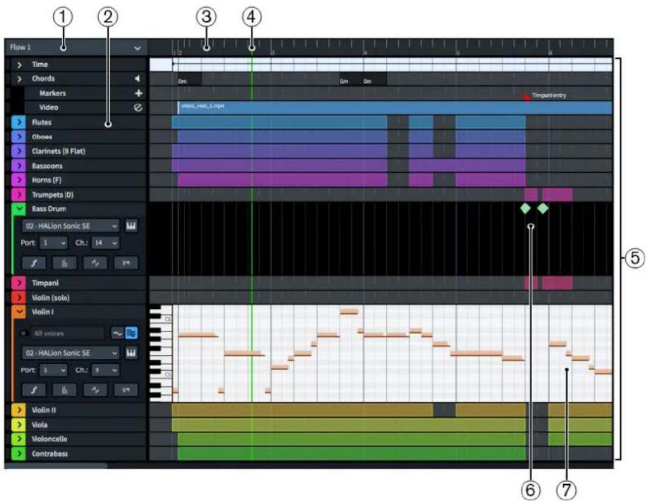Expand the Viola track
The width and height of the screenshot is (648, 502).
coord(19,424)
